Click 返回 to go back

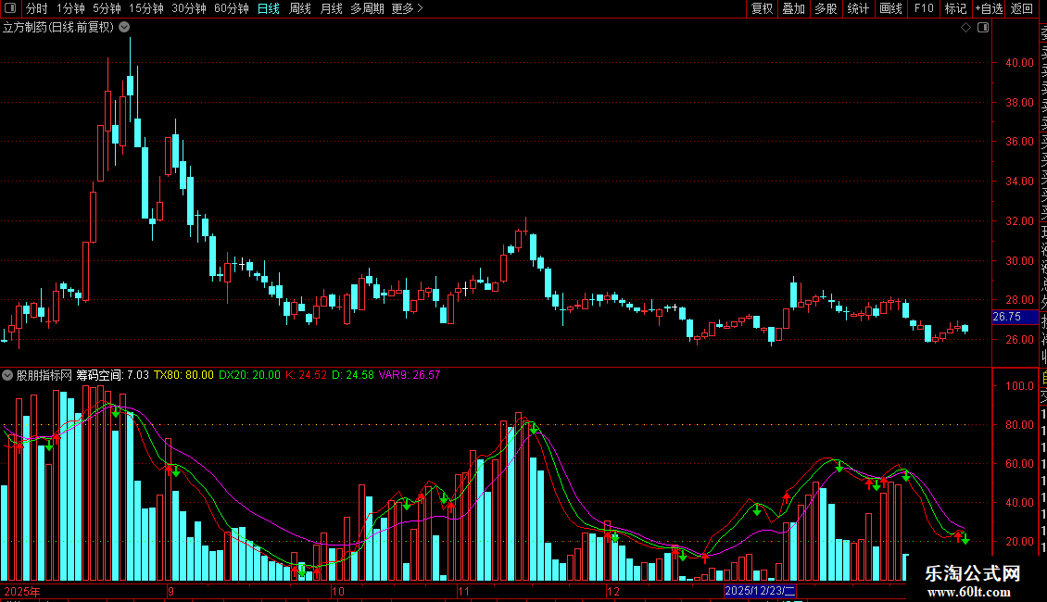[x=1022, y=8]
